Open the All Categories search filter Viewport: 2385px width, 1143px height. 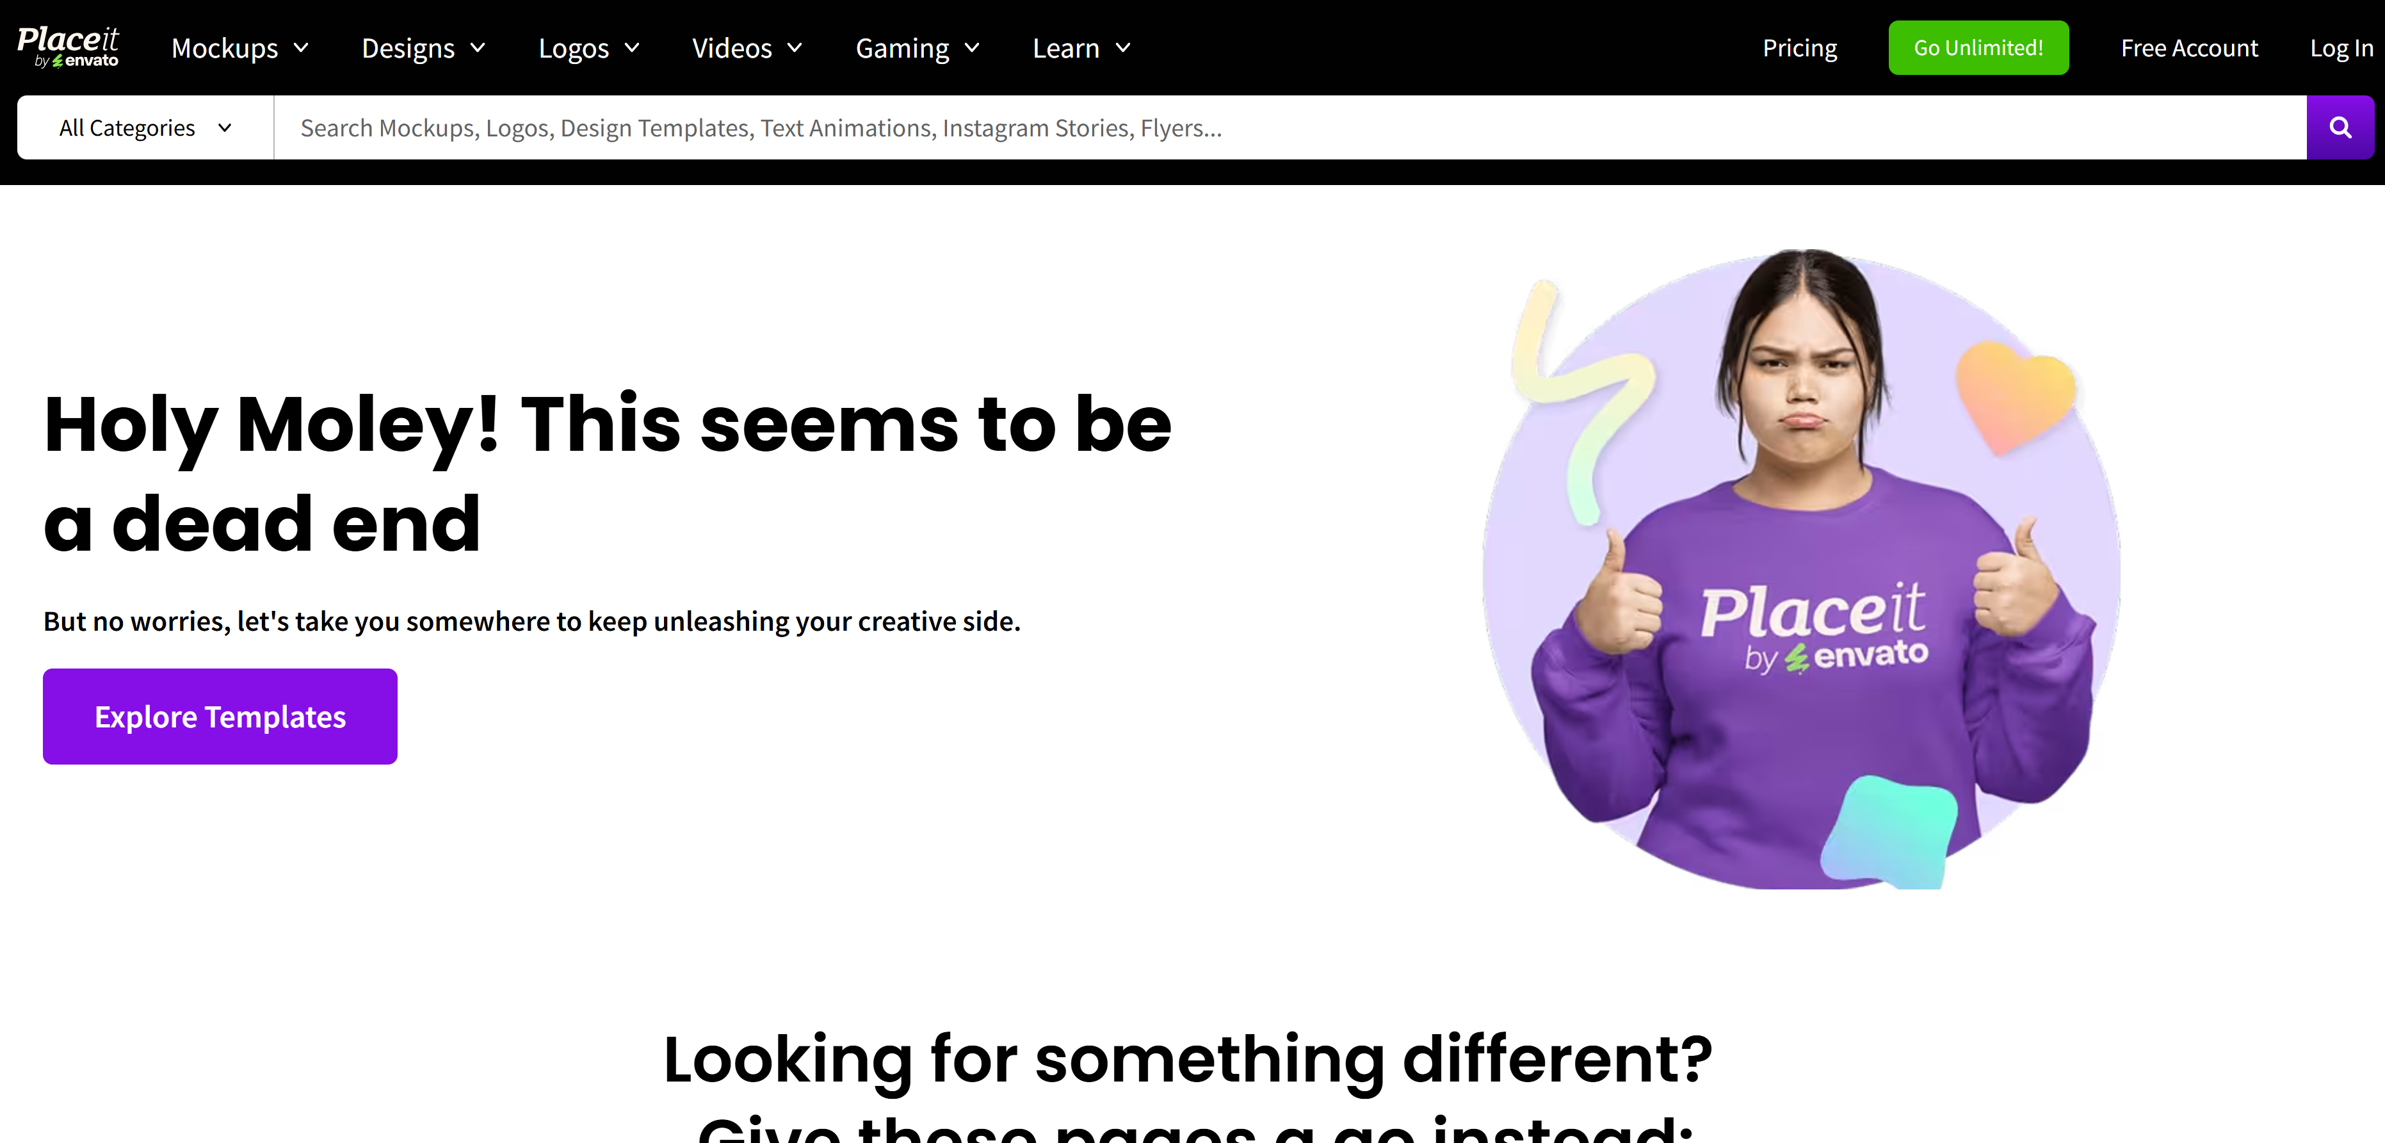click(145, 128)
